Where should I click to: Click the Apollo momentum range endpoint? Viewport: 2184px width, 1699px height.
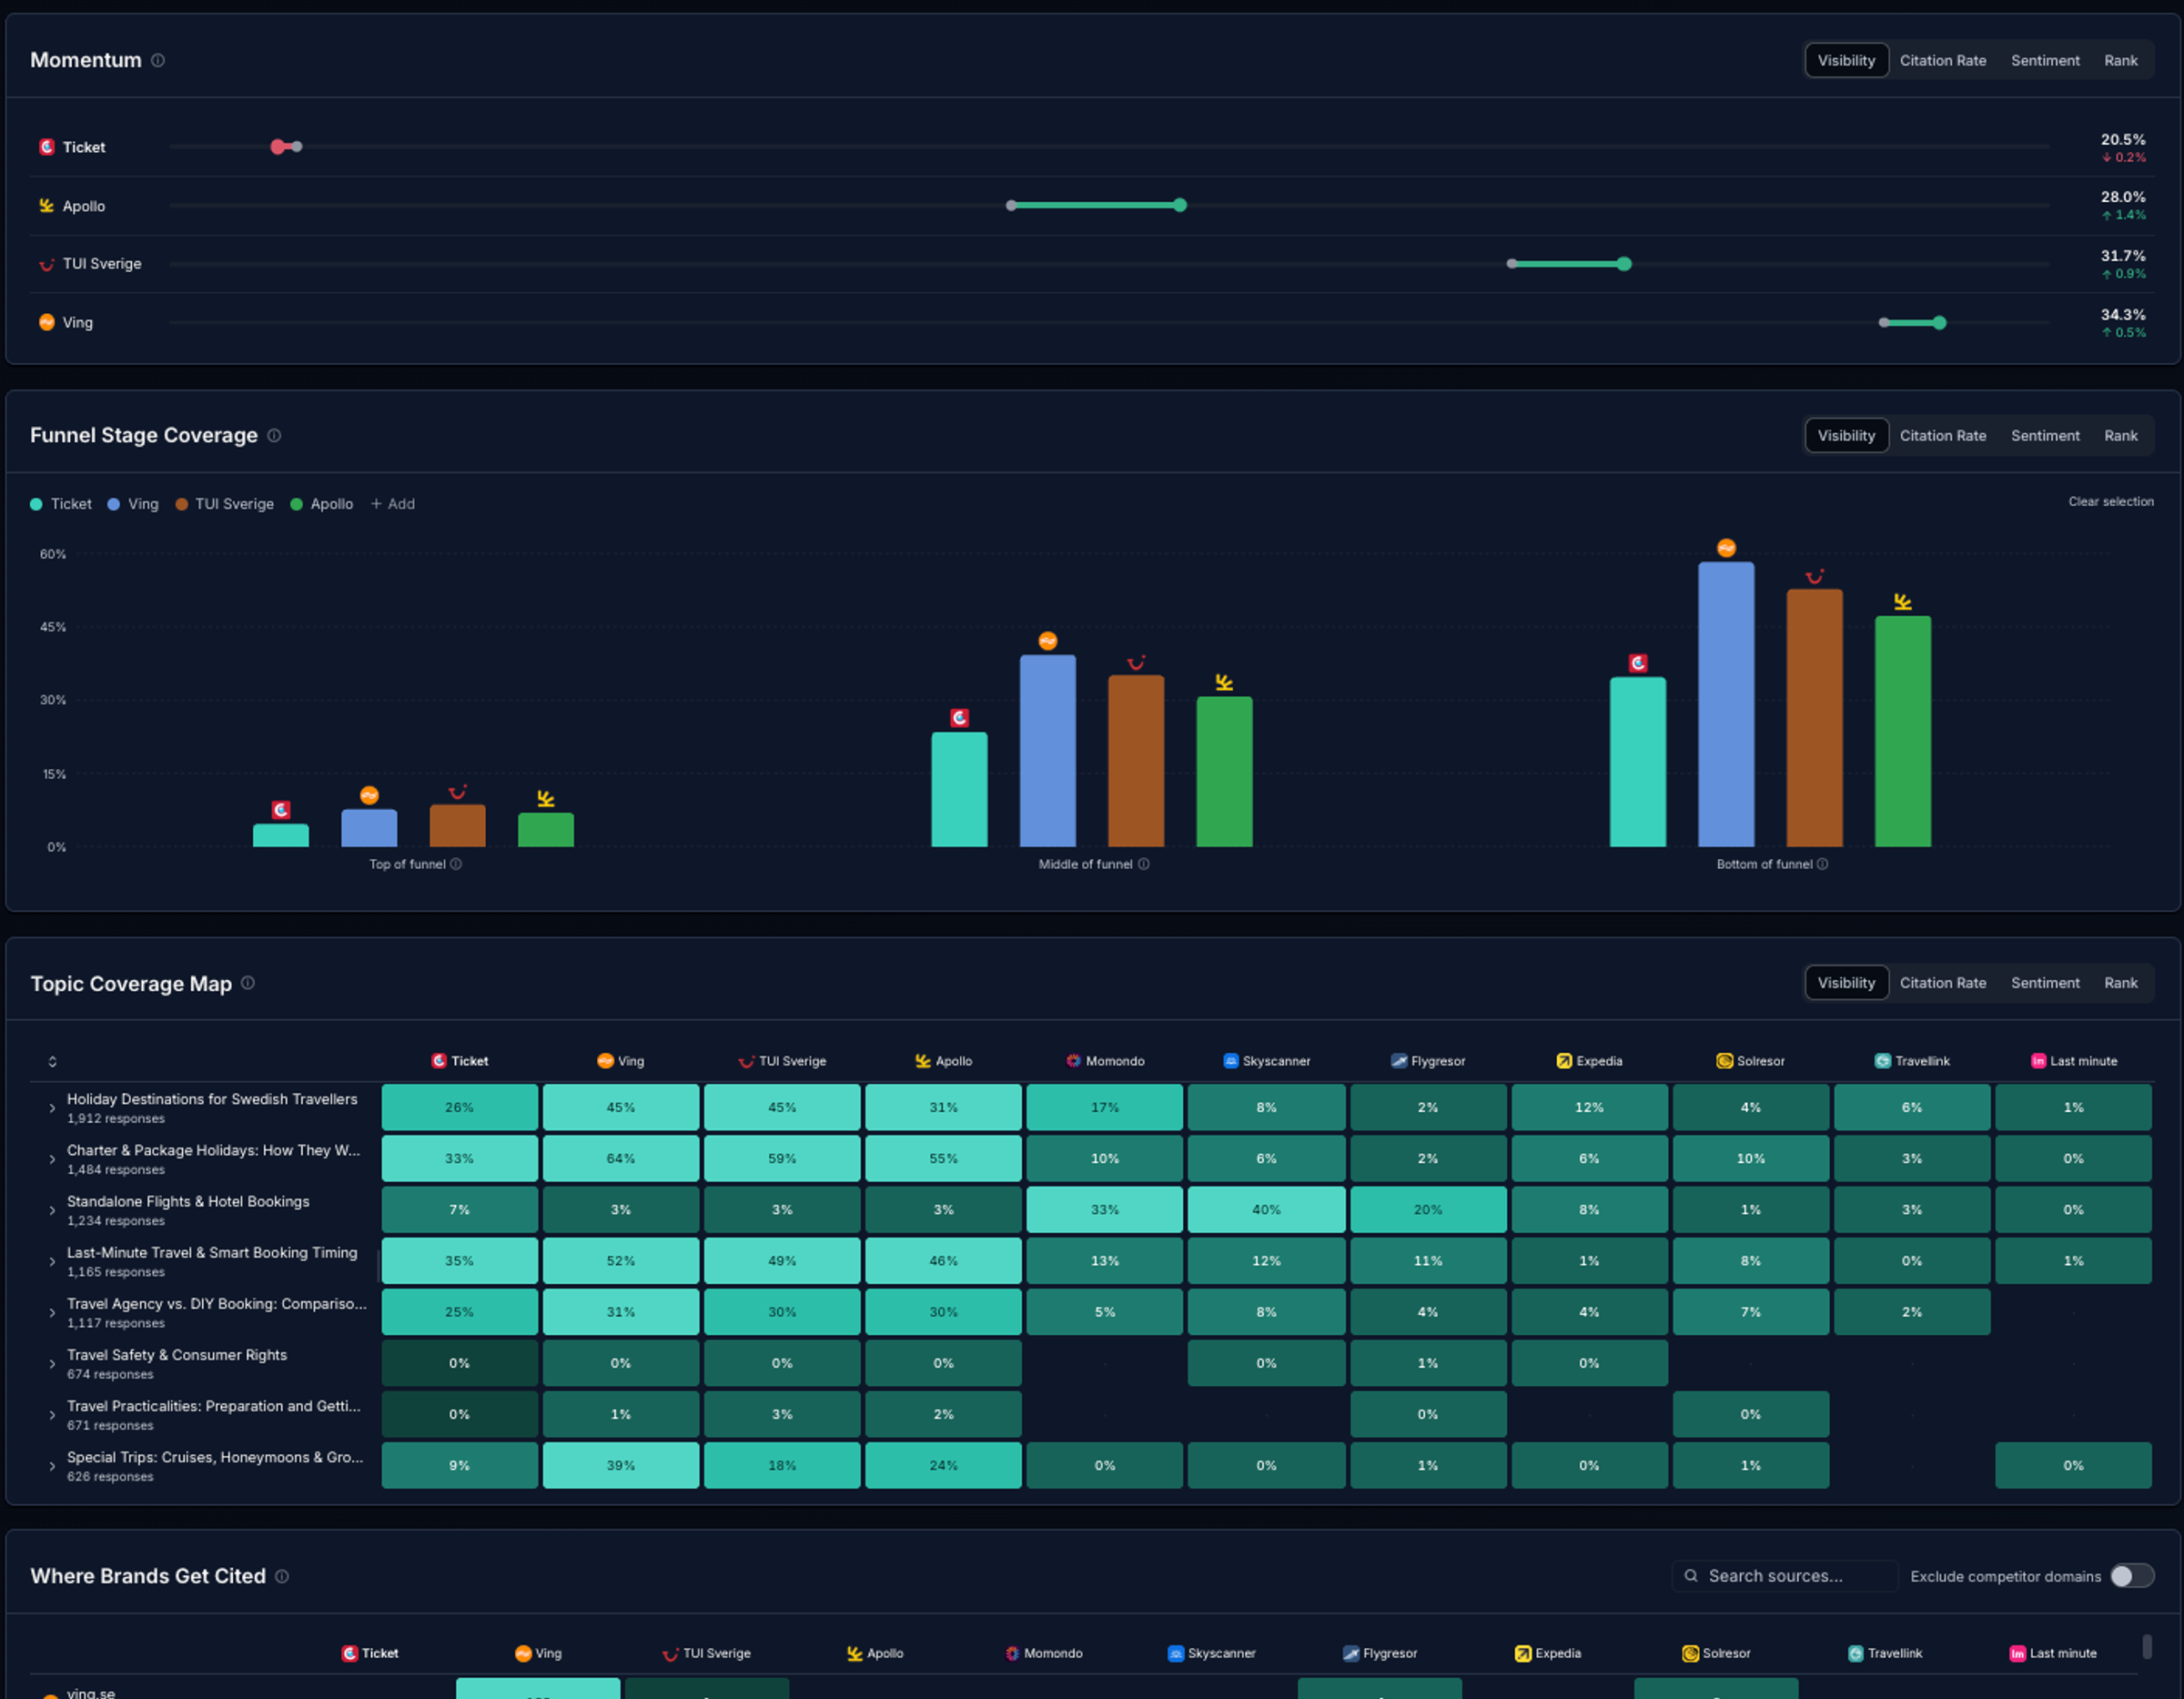1180,205
